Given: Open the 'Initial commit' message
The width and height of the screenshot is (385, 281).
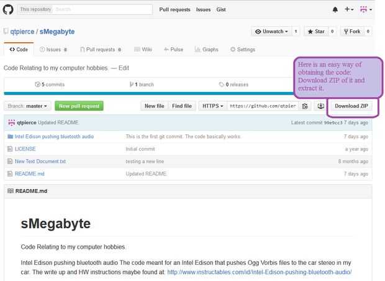Looking at the screenshot, I should [x=140, y=149].
